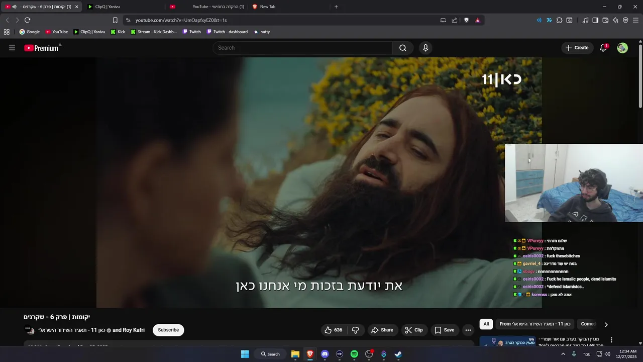This screenshot has height=362, width=643.
Task: Click the YouTube search magnifier button
Action: tap(403, 48)
